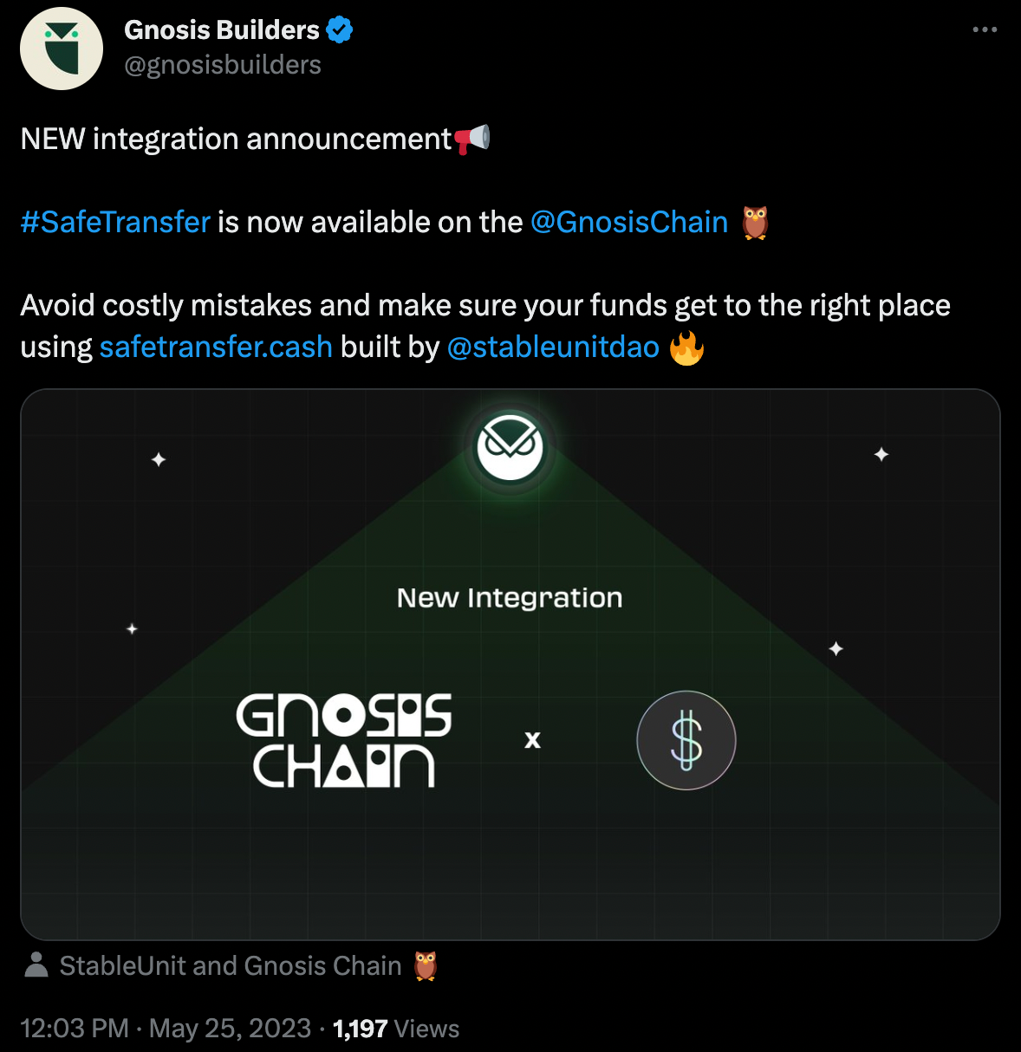Click the fire emoji after @stableunitdao
Image resolution: width=1021 pixels, height=1052 pixels.
686,347
